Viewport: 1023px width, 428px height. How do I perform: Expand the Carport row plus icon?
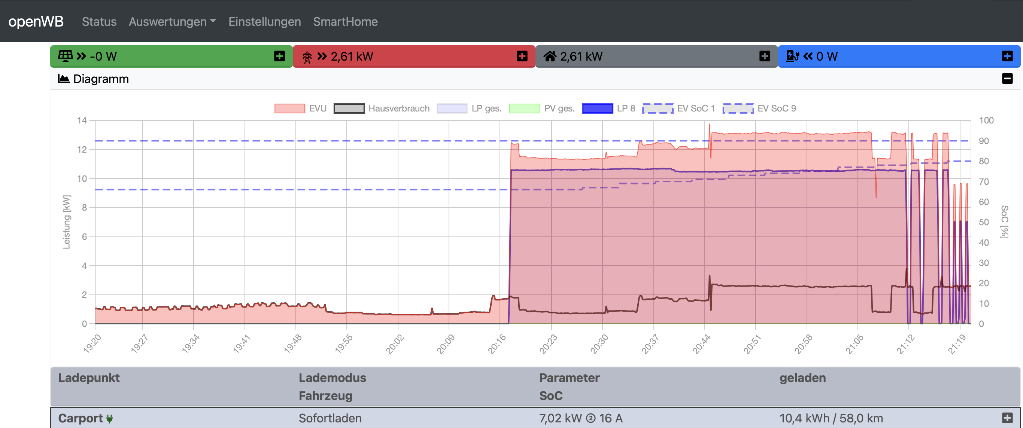(1007, 418)
